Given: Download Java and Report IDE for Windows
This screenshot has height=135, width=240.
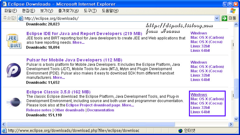Looking at the screenshot, I should click(199, 33).
